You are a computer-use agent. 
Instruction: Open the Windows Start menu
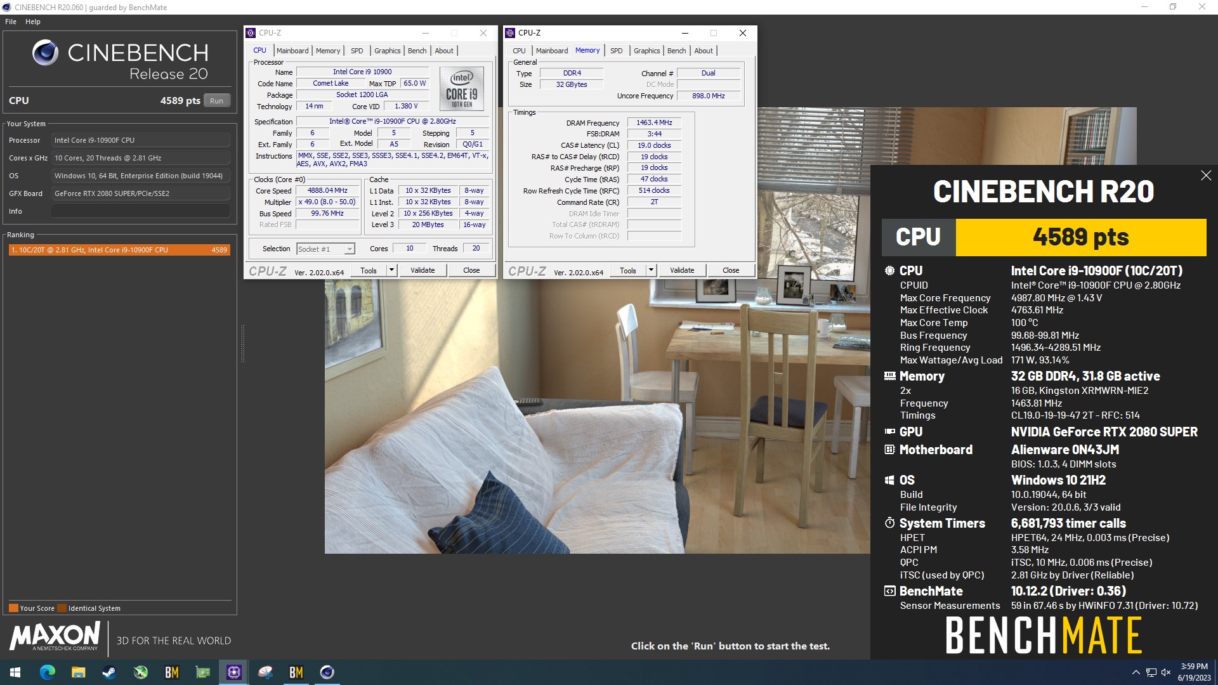click(x=15, y=672)
